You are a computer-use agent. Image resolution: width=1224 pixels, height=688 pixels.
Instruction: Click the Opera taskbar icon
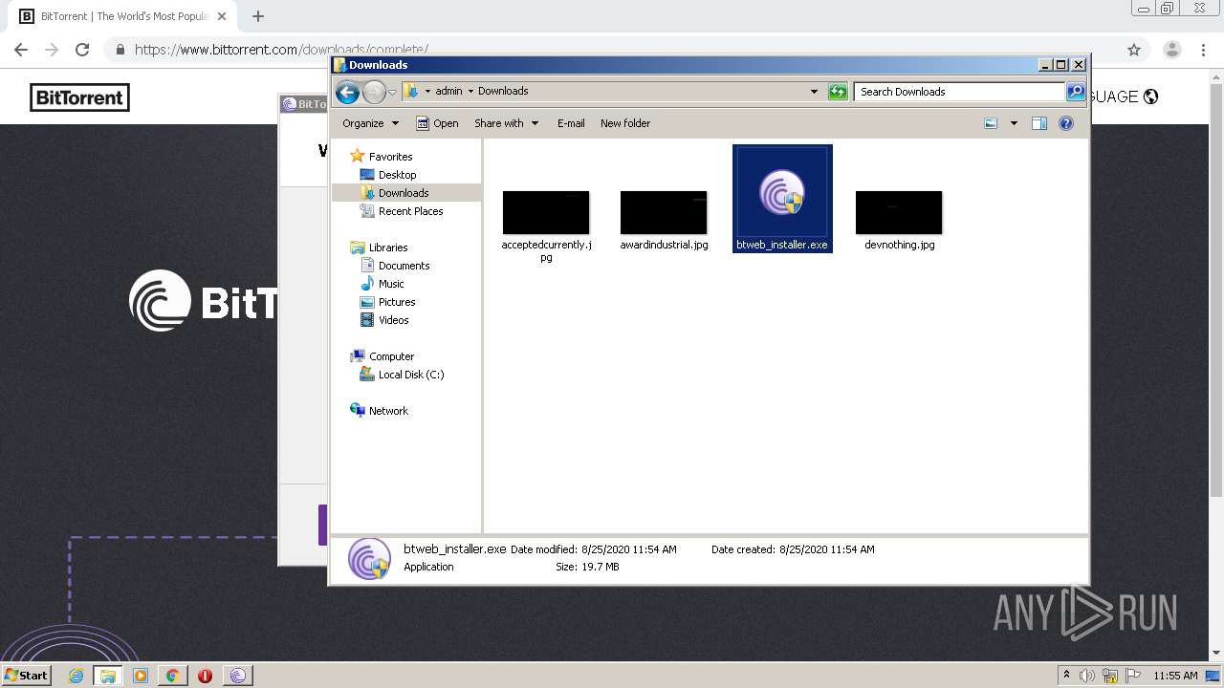tap(205, 676)
